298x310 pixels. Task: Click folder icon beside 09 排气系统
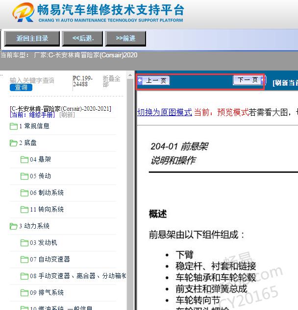tap(25, 292)
